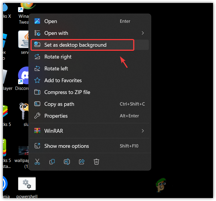This screenshot has width=216, height=201.
Task: Click the WinRAR books icon
Action: pyautogui.click(x=37, y=131)
